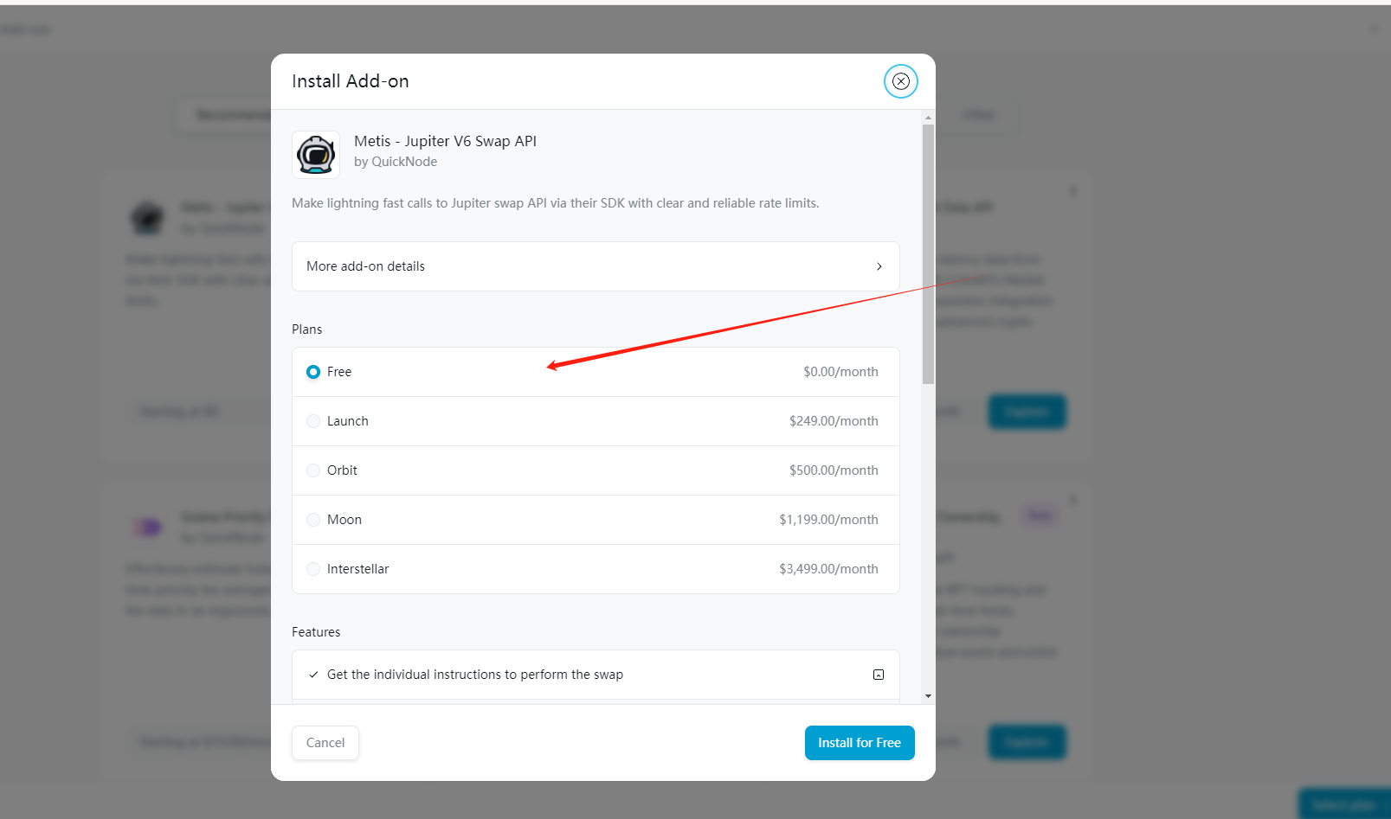
Task: Click the $0.00/month price text
Action: pos(840,372)
